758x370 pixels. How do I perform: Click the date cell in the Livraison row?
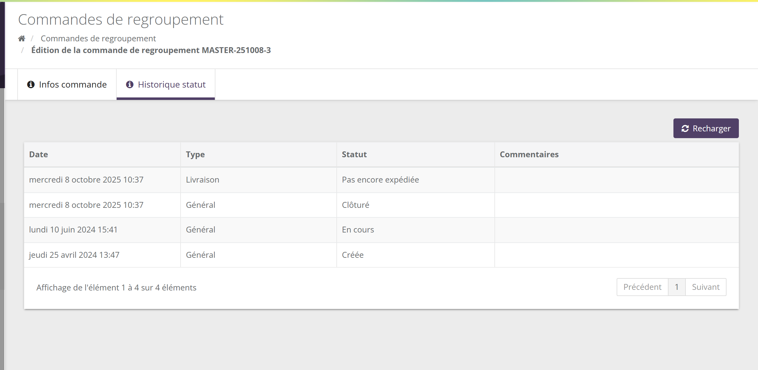click(x=102, y=180)
